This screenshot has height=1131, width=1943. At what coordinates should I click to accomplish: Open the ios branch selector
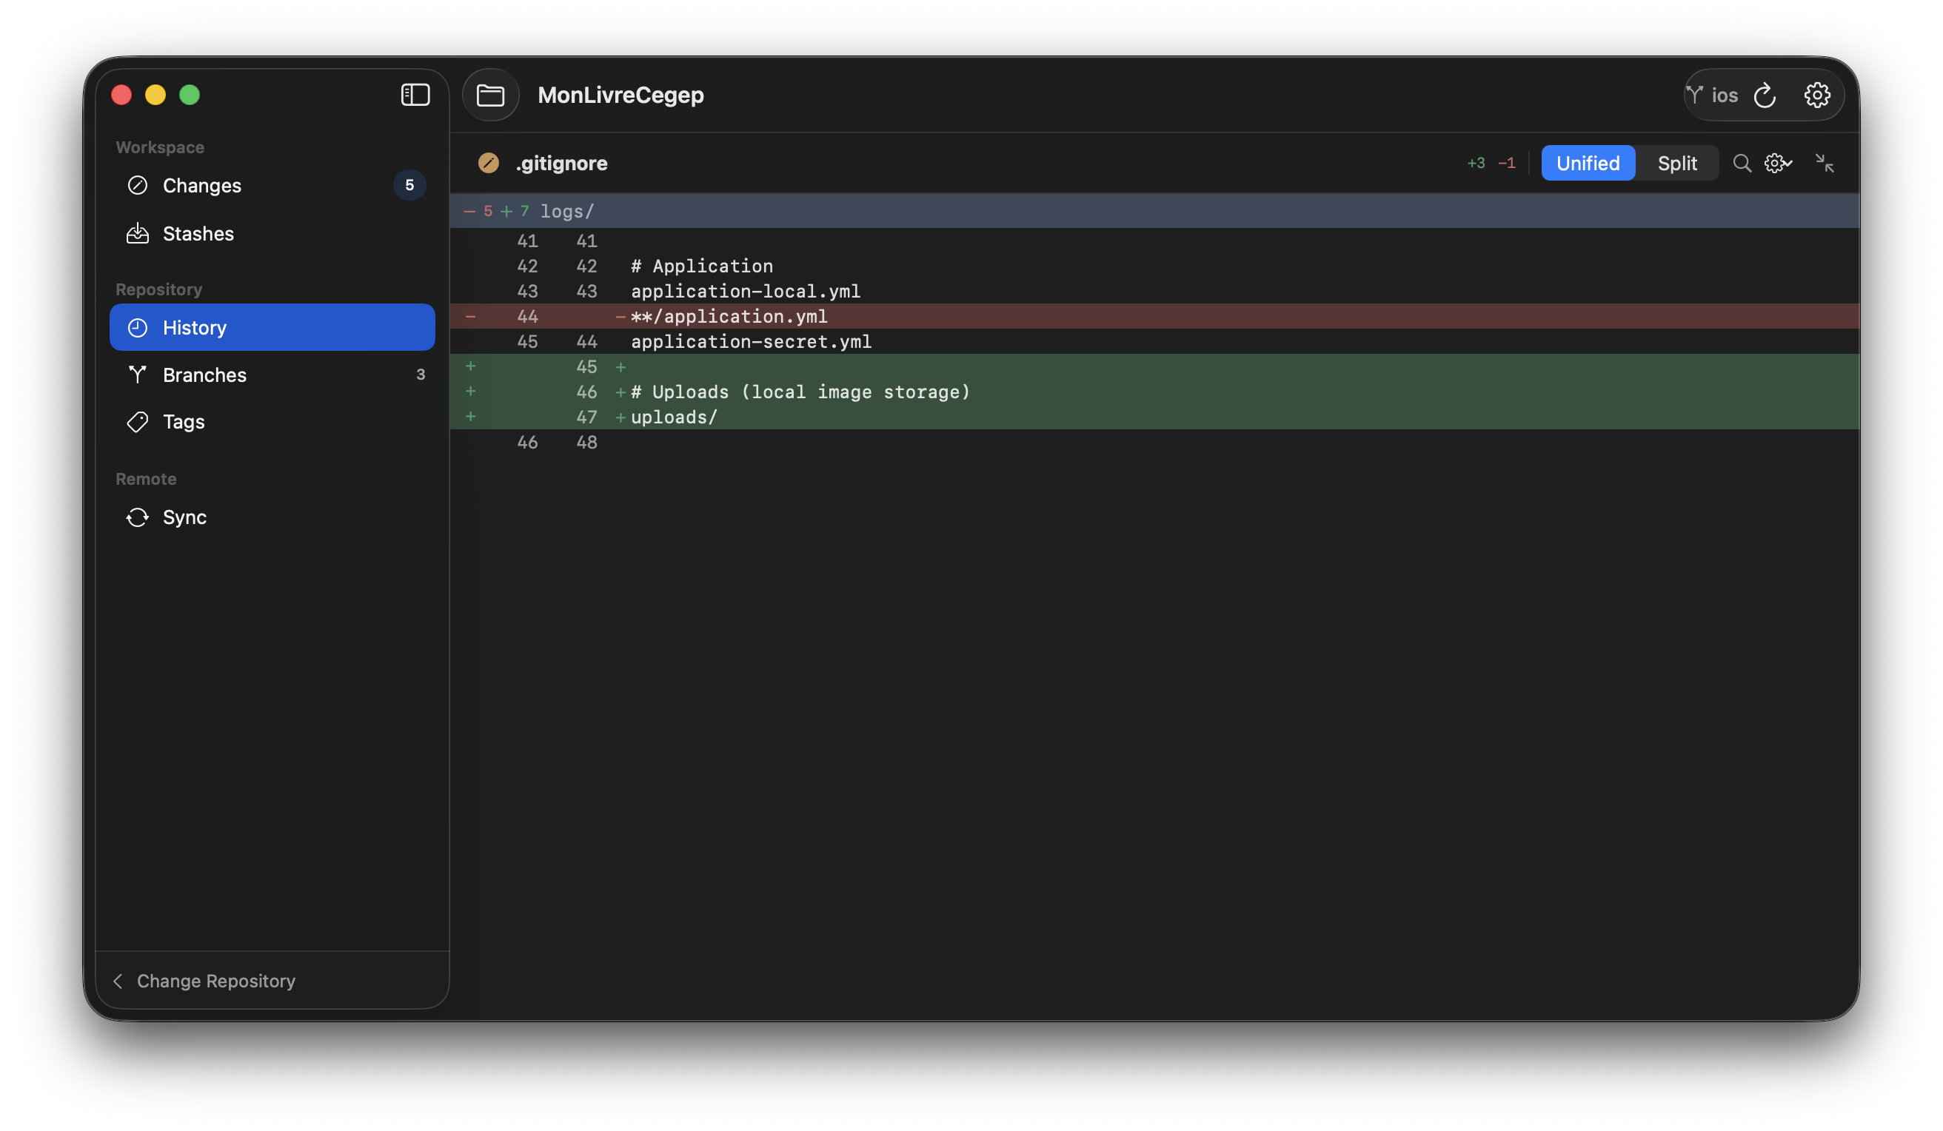click(x=1713, y=95)
